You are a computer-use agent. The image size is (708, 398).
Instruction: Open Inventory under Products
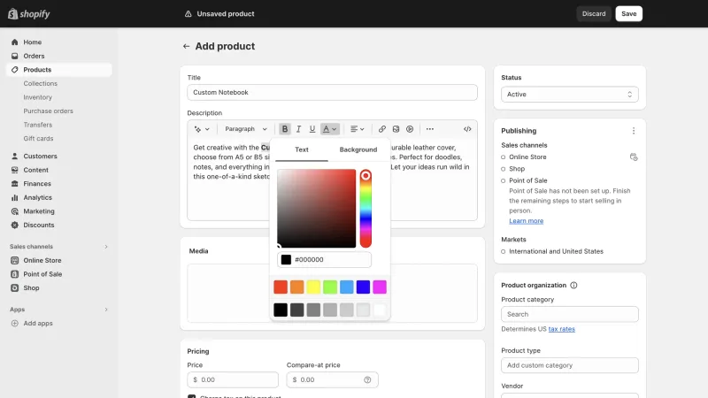(37, 97)
